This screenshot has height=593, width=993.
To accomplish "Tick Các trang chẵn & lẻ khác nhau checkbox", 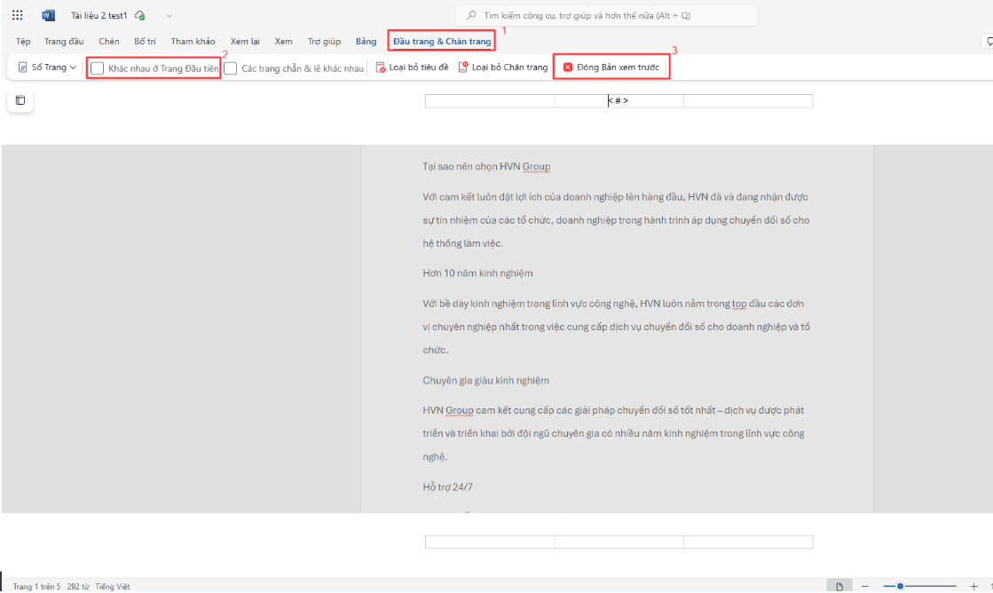I will [231, 68].
